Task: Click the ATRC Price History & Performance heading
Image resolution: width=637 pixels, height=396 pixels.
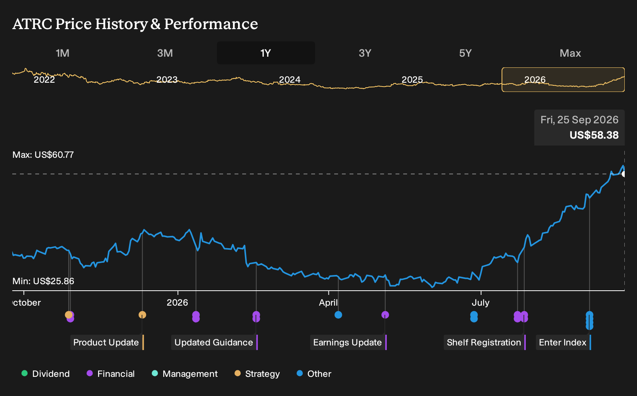Action: (x=135, y=24)
